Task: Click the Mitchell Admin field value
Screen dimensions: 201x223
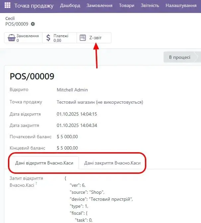Action: pyautogui.click(x=72, y=90)
